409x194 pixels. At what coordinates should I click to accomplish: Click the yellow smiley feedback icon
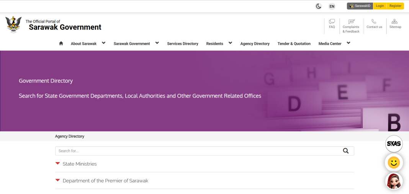pos(394,163)
